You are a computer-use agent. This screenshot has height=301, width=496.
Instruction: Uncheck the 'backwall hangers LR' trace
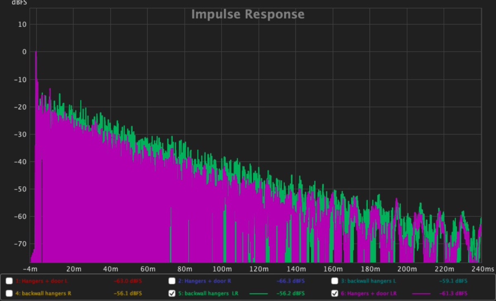pyautogui.click(x=172, y=293)
